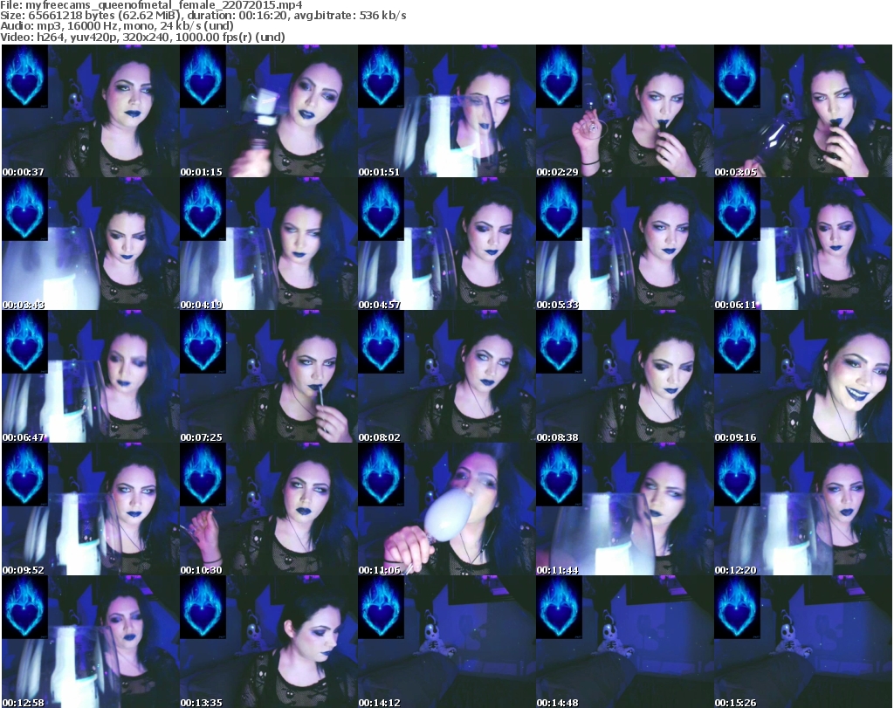Viewport: 894px width, 708px height.
Task: Click the frame thumbnail stamped 00:10:30
Action: pos(269,510)
